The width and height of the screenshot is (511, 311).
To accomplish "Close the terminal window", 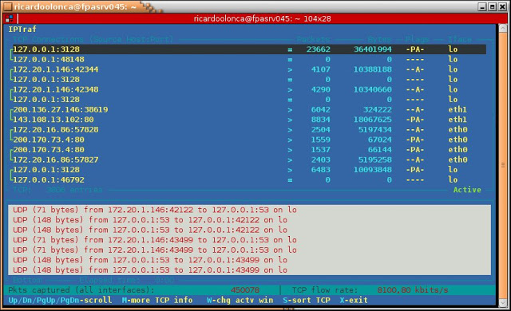I will 502,6.
